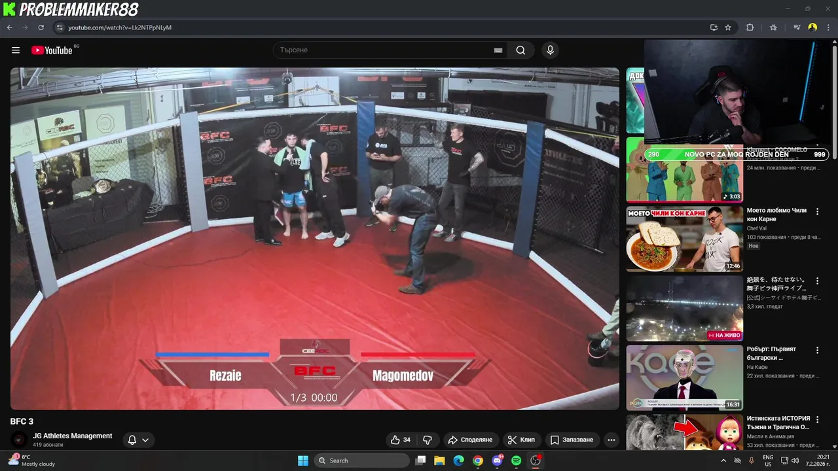Image resolution: width=838 pixels, height=471 pixels.
Task: Click the taskbar Search box
Action: (x=361, y=461)
